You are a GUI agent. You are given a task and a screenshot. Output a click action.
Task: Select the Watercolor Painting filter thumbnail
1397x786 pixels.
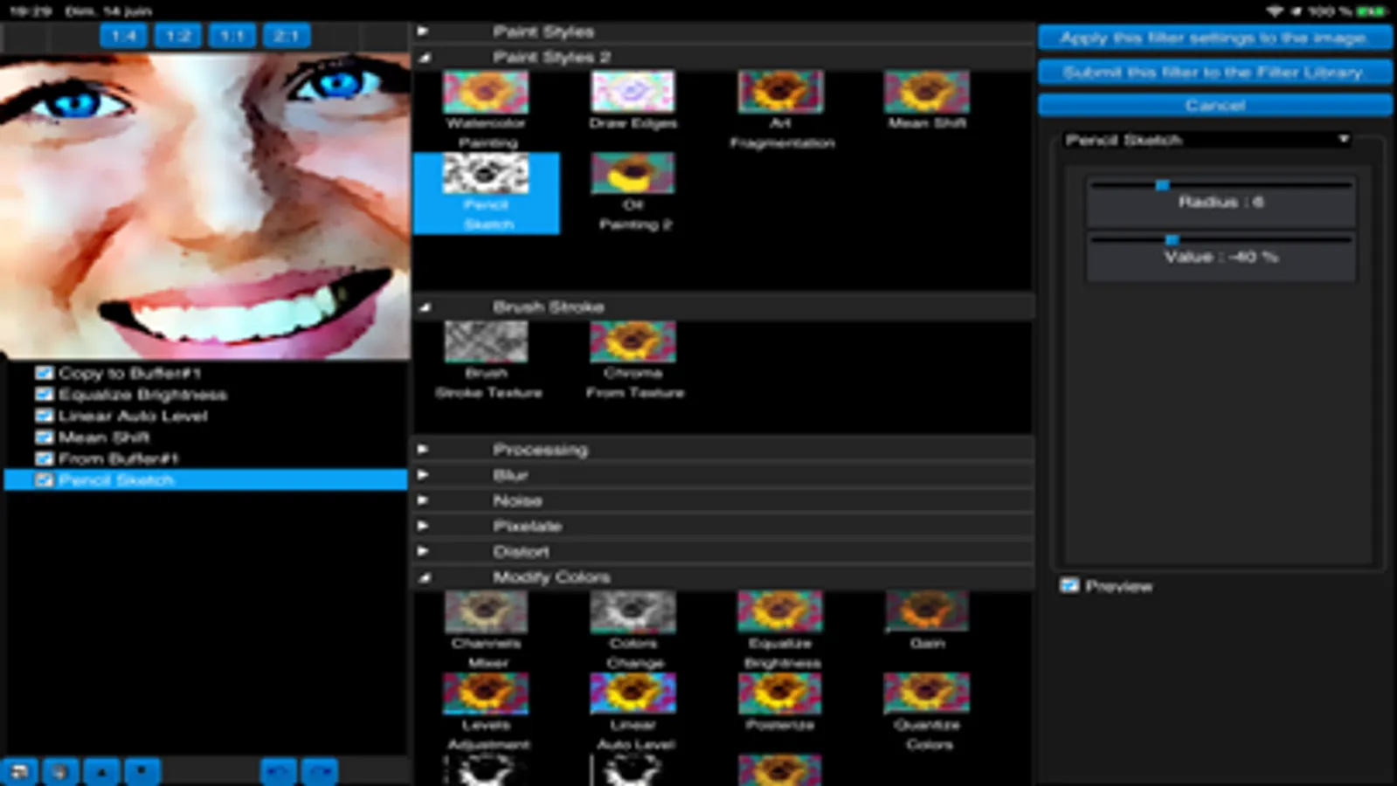point(486,92)
